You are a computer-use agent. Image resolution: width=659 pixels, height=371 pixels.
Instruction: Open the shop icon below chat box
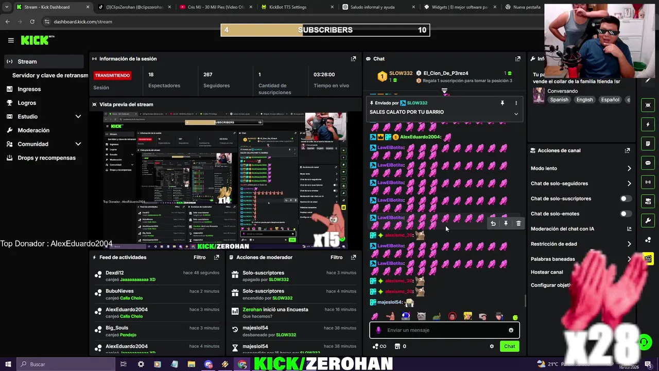pyautogui.click(x=397, y=346)
